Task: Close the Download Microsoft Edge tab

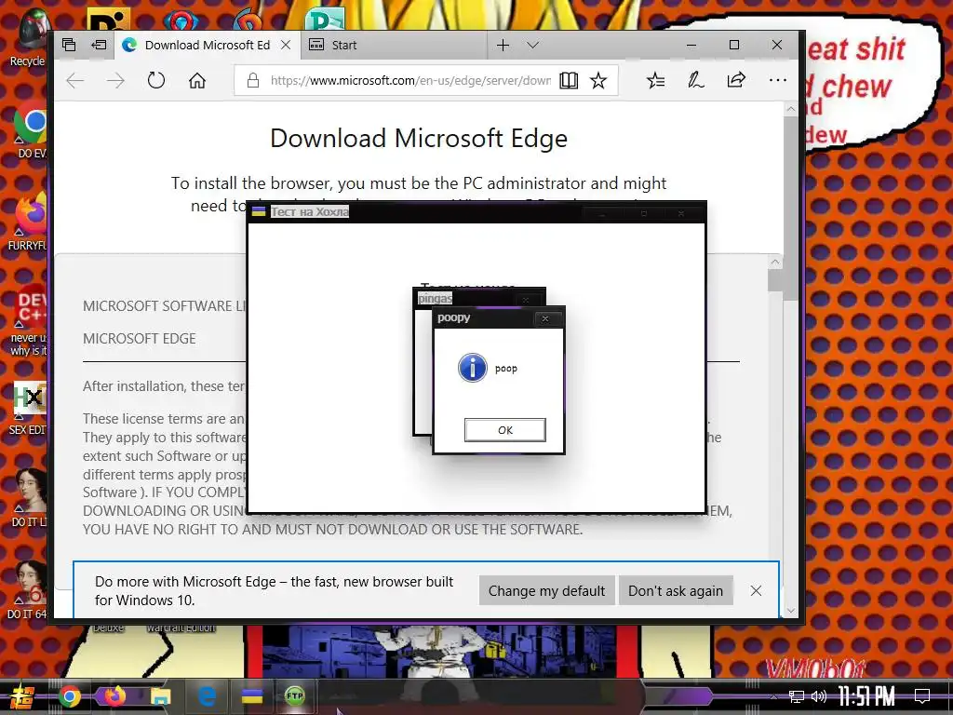Action: (x=286, y=45)
